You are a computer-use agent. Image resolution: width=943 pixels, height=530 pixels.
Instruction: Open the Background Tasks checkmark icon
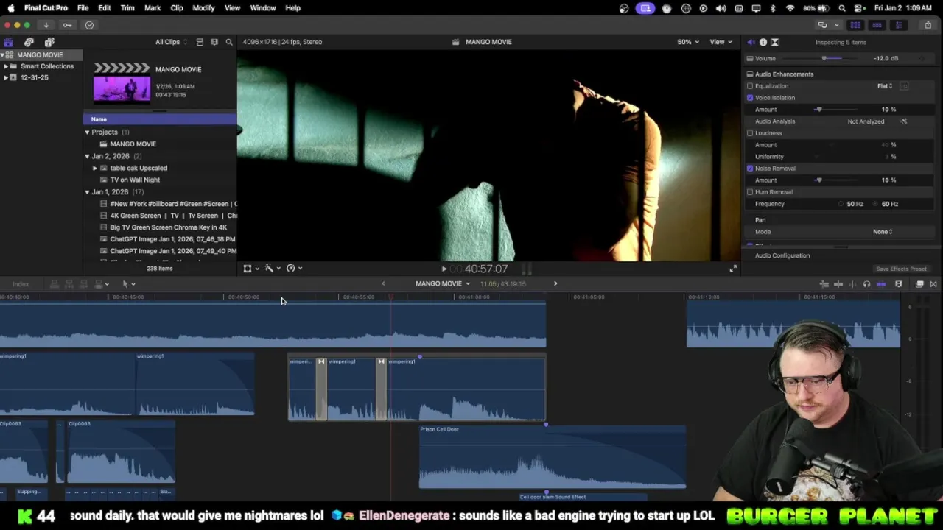coord(89,25)
